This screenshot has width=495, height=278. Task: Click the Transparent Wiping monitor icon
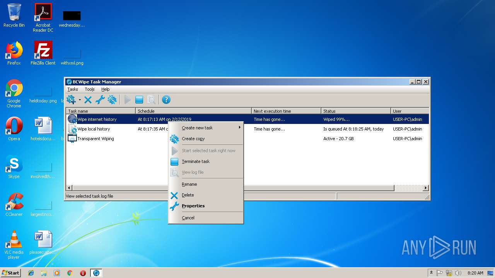coord(72,139)
